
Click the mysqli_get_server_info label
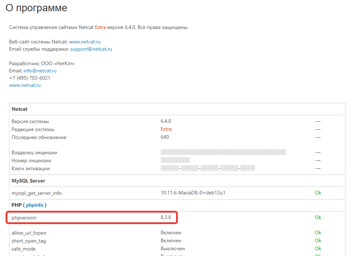(x=36, y=193)
